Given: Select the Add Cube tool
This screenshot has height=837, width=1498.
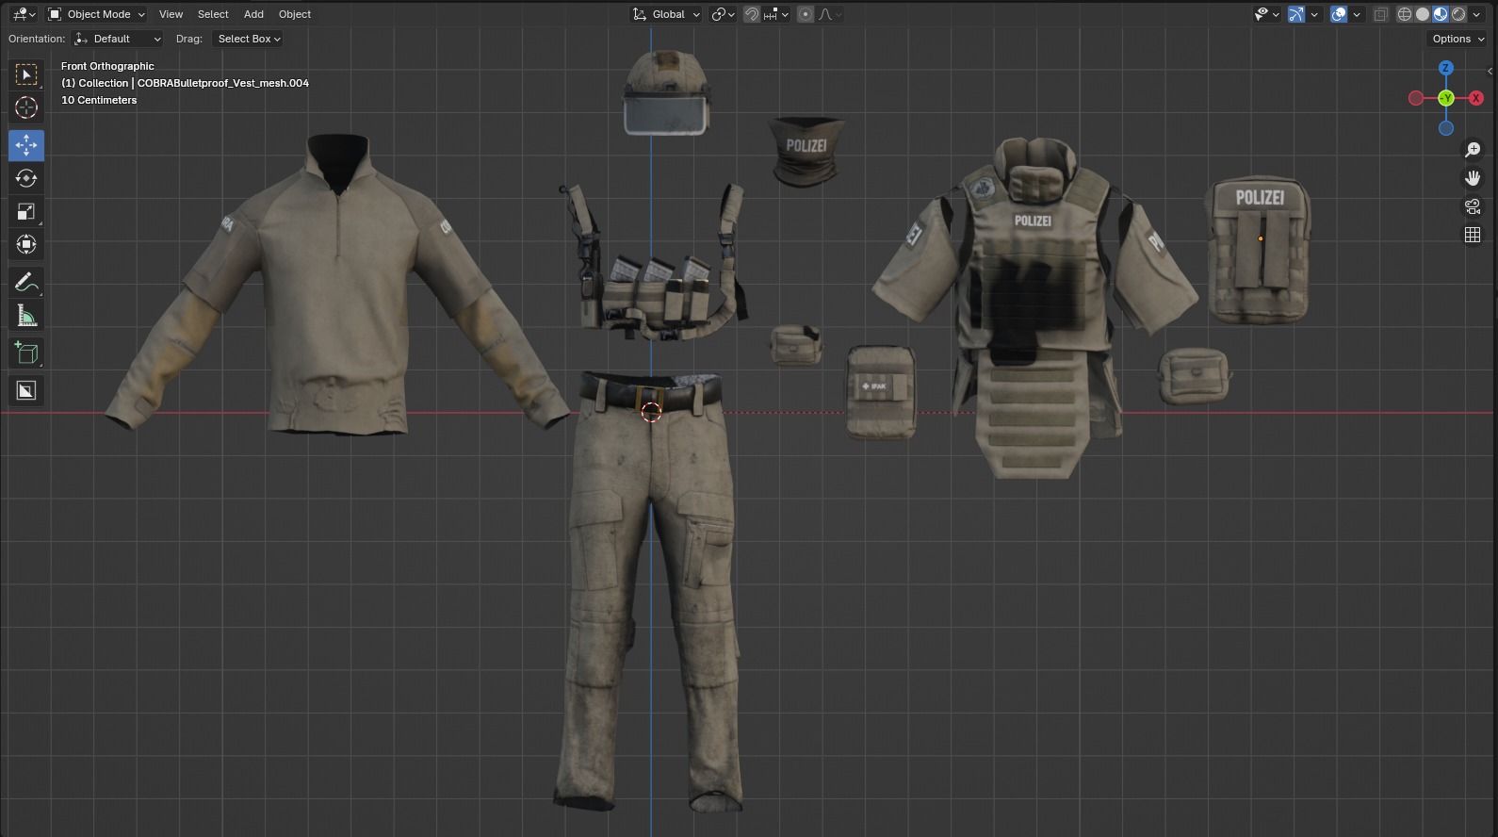Looking at the screenshot, I should (26, 353).
